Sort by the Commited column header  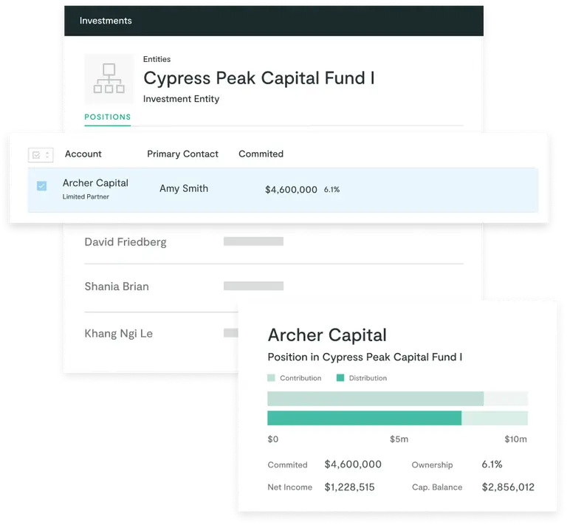point(261,154)
